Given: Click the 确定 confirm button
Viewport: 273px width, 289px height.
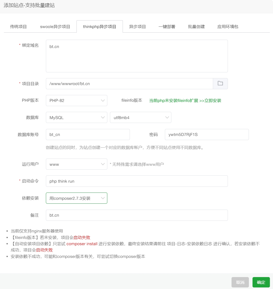Looking at the screenshot, I should pos(261,282).
